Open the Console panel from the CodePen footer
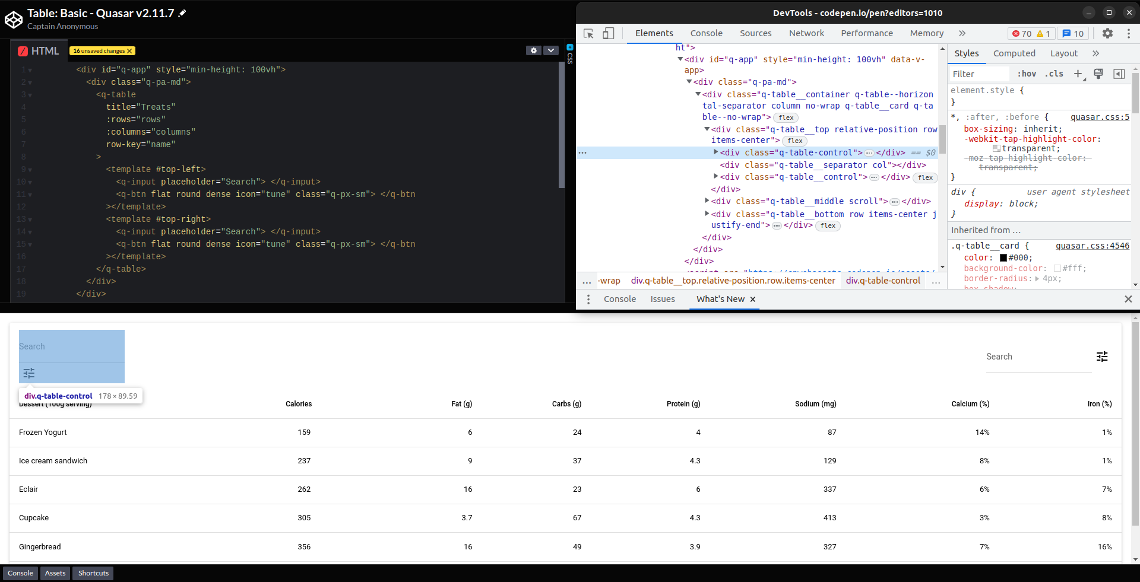 (x=20, y=573)
